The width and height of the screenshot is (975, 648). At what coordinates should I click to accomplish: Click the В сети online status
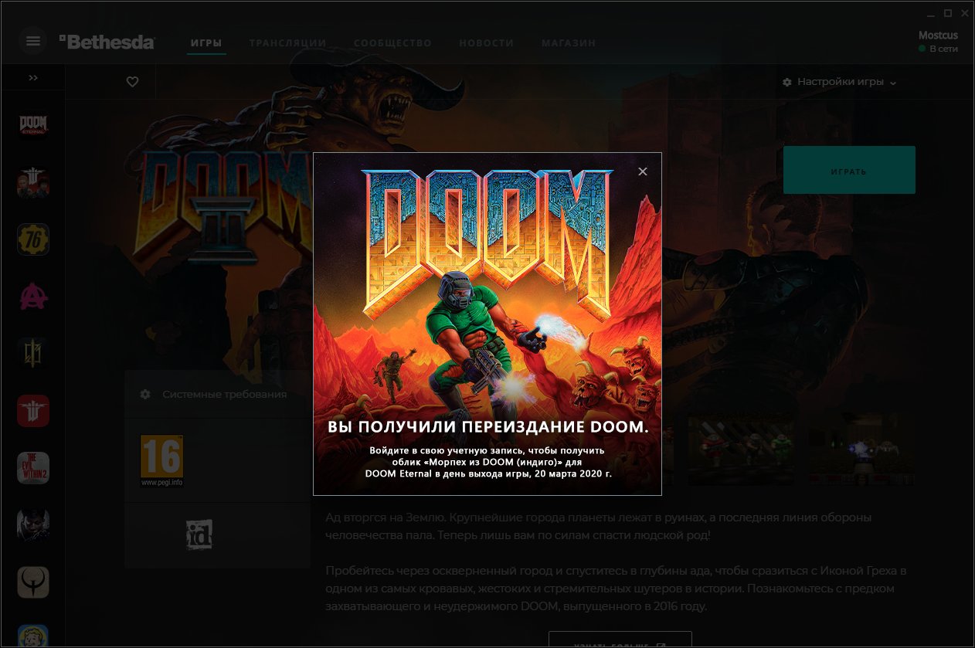(938, 49)
